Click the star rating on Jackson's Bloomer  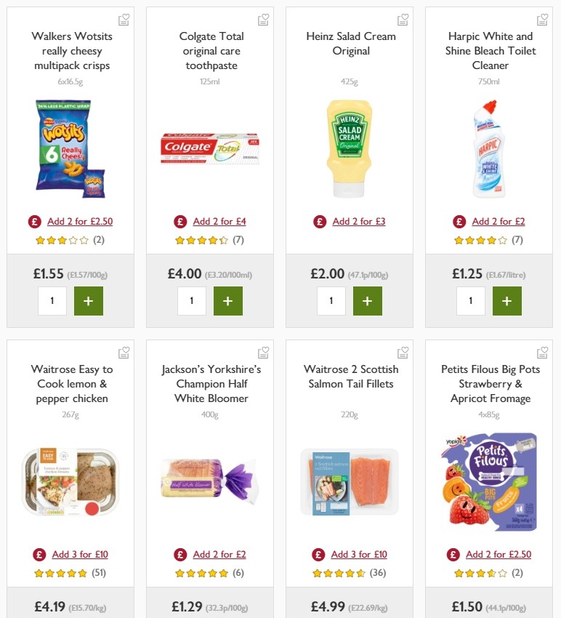202,573
